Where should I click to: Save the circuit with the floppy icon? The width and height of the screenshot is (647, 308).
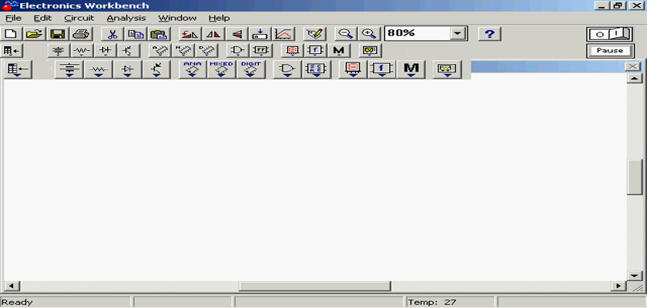[x=58, y=34]
